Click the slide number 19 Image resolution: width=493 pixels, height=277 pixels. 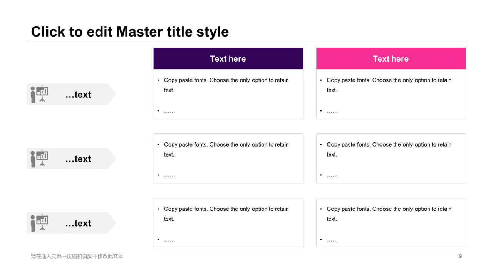(459, 256)
